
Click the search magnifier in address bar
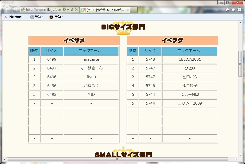point(64,10)
